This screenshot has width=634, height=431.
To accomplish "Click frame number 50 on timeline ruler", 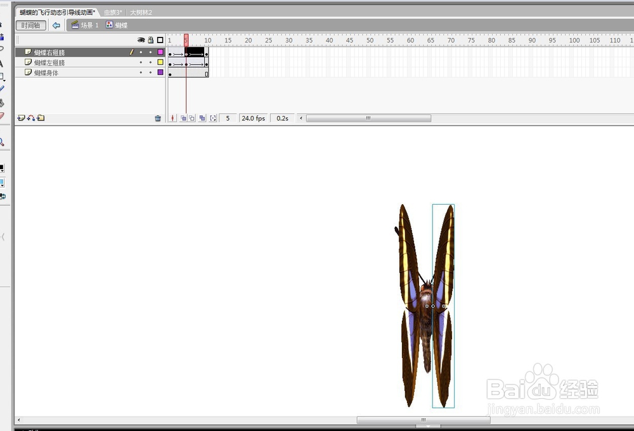I will coord(370,41).
